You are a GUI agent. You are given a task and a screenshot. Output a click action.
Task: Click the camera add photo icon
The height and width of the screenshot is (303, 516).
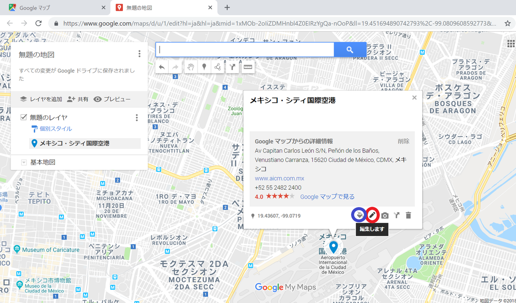click(x=384, y=215)
